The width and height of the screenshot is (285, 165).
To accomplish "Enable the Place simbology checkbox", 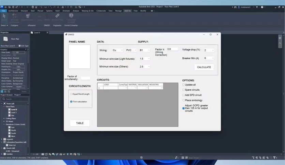I will tap(183, 100).
